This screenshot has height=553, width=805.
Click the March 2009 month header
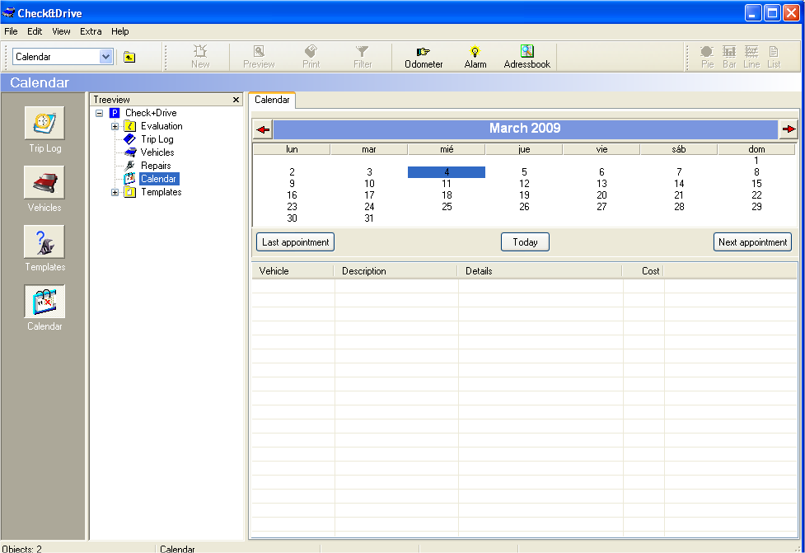[525, 129]
